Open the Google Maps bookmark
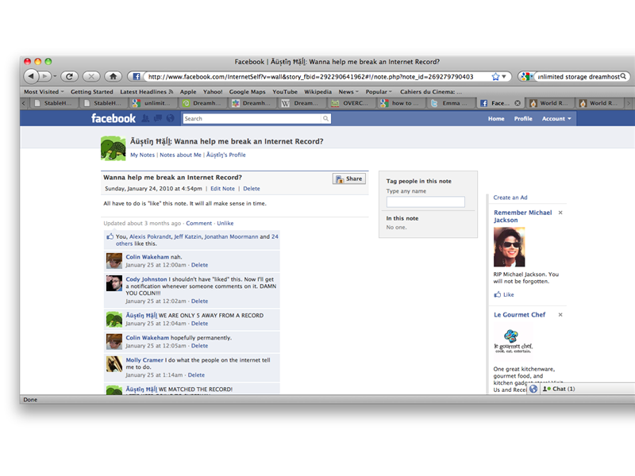Screen dimensions: 635x476 [x=248, y=92]
